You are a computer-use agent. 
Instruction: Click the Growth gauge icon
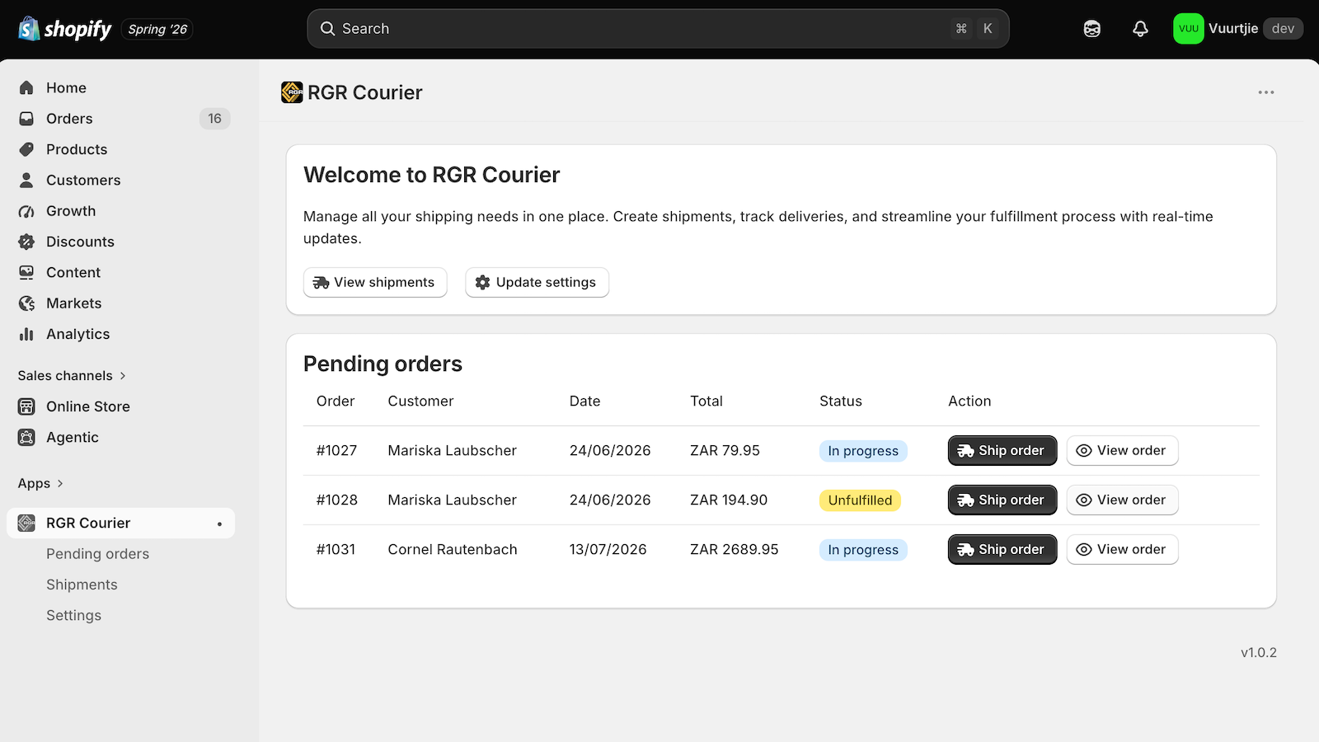26,211
